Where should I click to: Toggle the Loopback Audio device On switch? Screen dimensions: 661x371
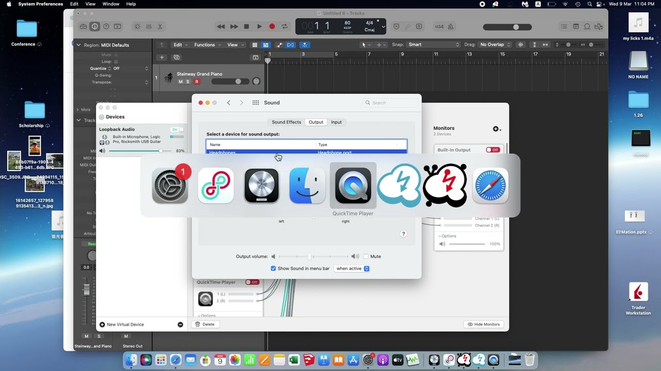click(x=177, y=129)
